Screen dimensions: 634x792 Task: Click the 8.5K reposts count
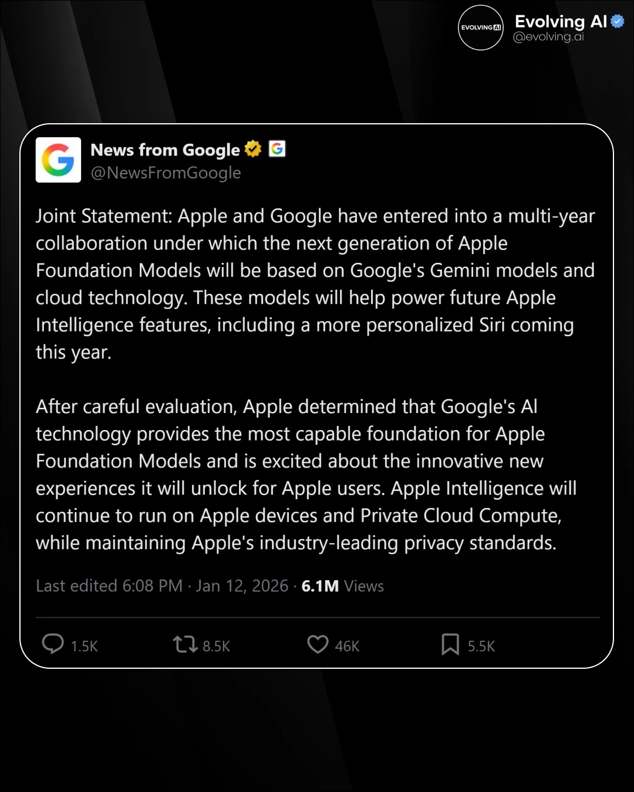pyautogui.click(x=216, y=647)
